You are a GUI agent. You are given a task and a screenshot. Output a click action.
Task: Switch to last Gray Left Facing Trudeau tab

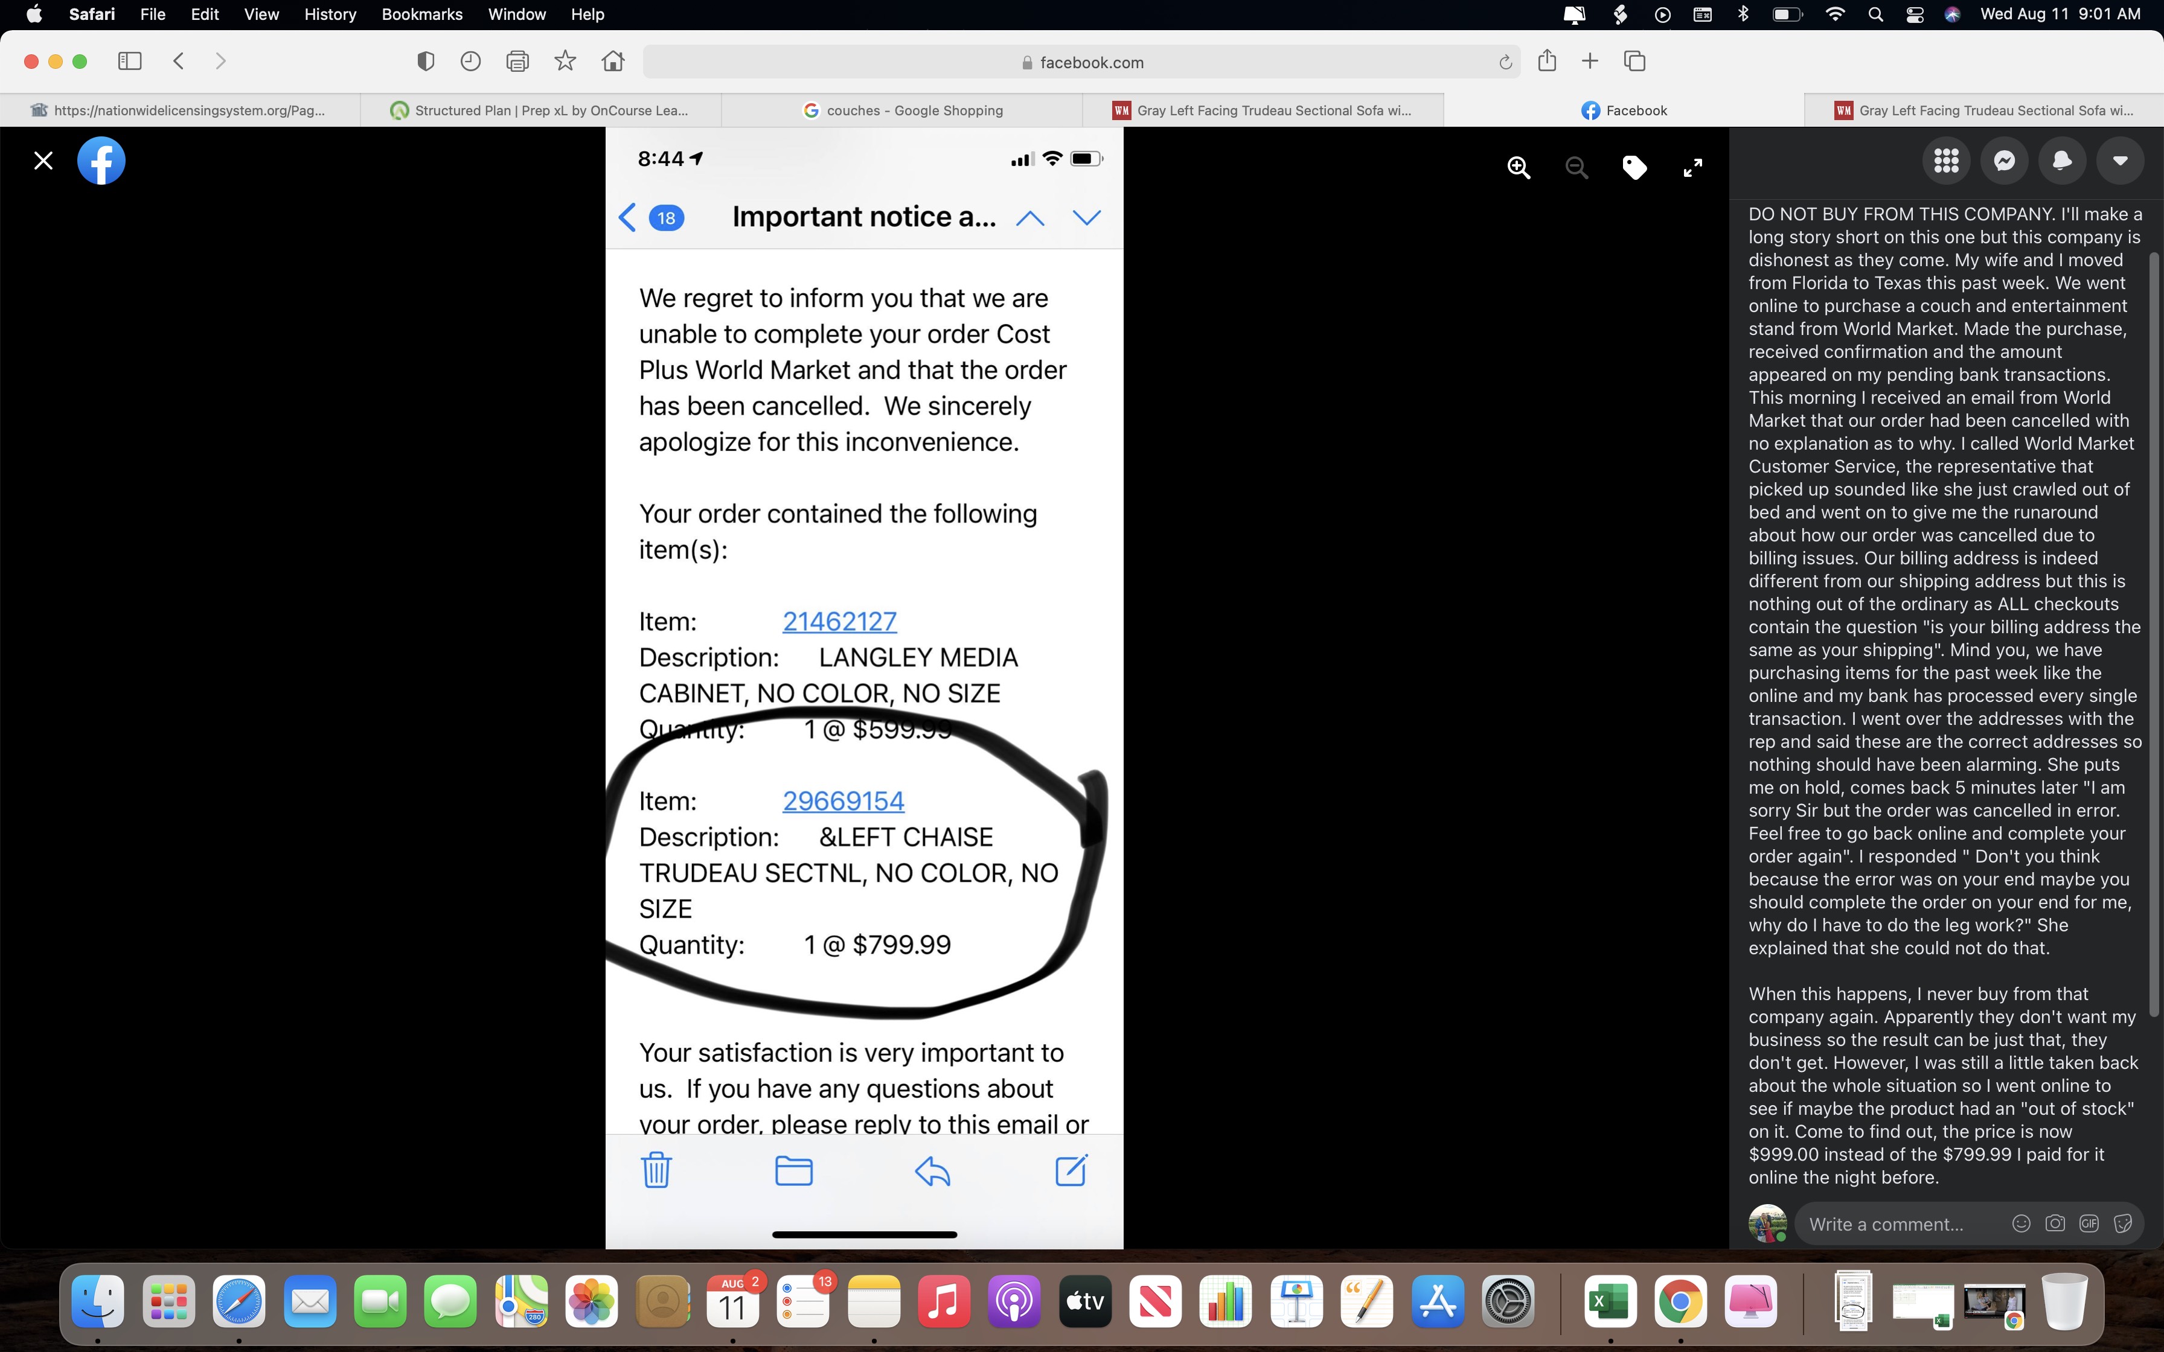1984,110
